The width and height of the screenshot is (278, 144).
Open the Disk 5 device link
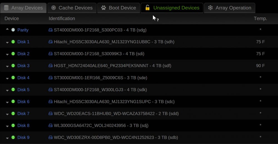point(23,90)
